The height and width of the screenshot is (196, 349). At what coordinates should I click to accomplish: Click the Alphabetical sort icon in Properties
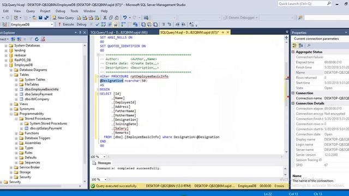(301, 46)
